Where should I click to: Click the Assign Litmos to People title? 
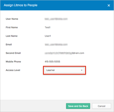[21, 5]
